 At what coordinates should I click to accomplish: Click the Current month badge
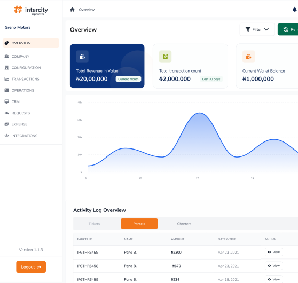pyautogui.click(x=128, y=79)
